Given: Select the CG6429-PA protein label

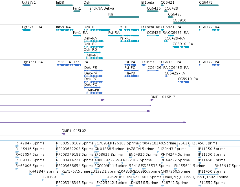Looking at the screenshot, I should (x=175, y=73).
